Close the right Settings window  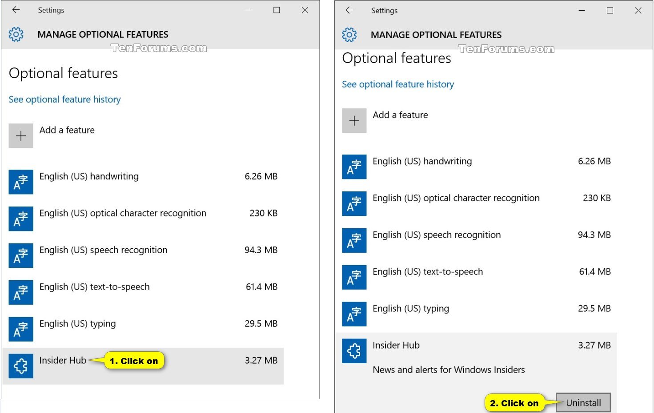pyautogui.click(x=638, y=10)
